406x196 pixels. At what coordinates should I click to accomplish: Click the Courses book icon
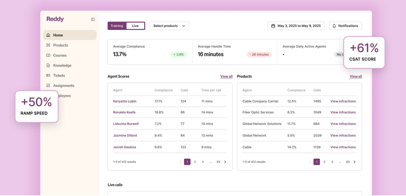(x=48, y=55)
